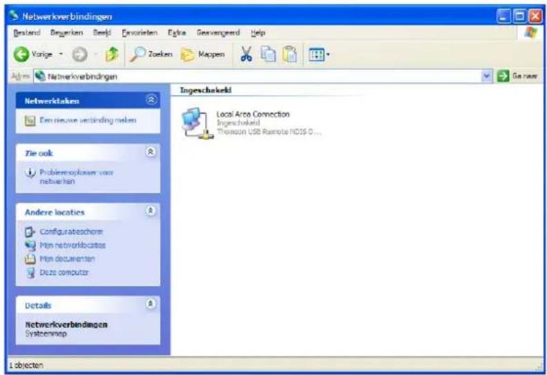The height and width of the screenshot is (375, 547).
Task: Click the Paste clipboard icon
Action: click(289, 55)
